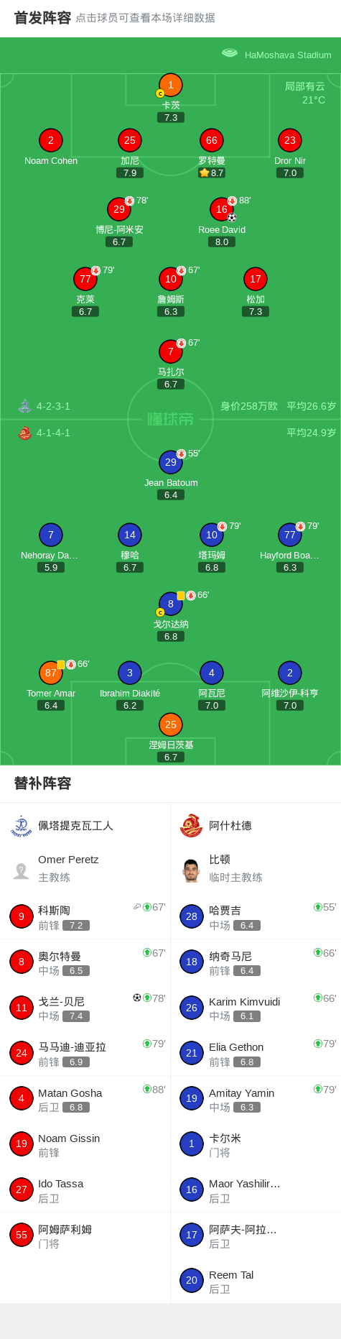This screenshot has width=341, height=1339.
Task: Select goalkeeper 涅姆日茨基 number 25 icon
Action: click(x=171, y=724)
